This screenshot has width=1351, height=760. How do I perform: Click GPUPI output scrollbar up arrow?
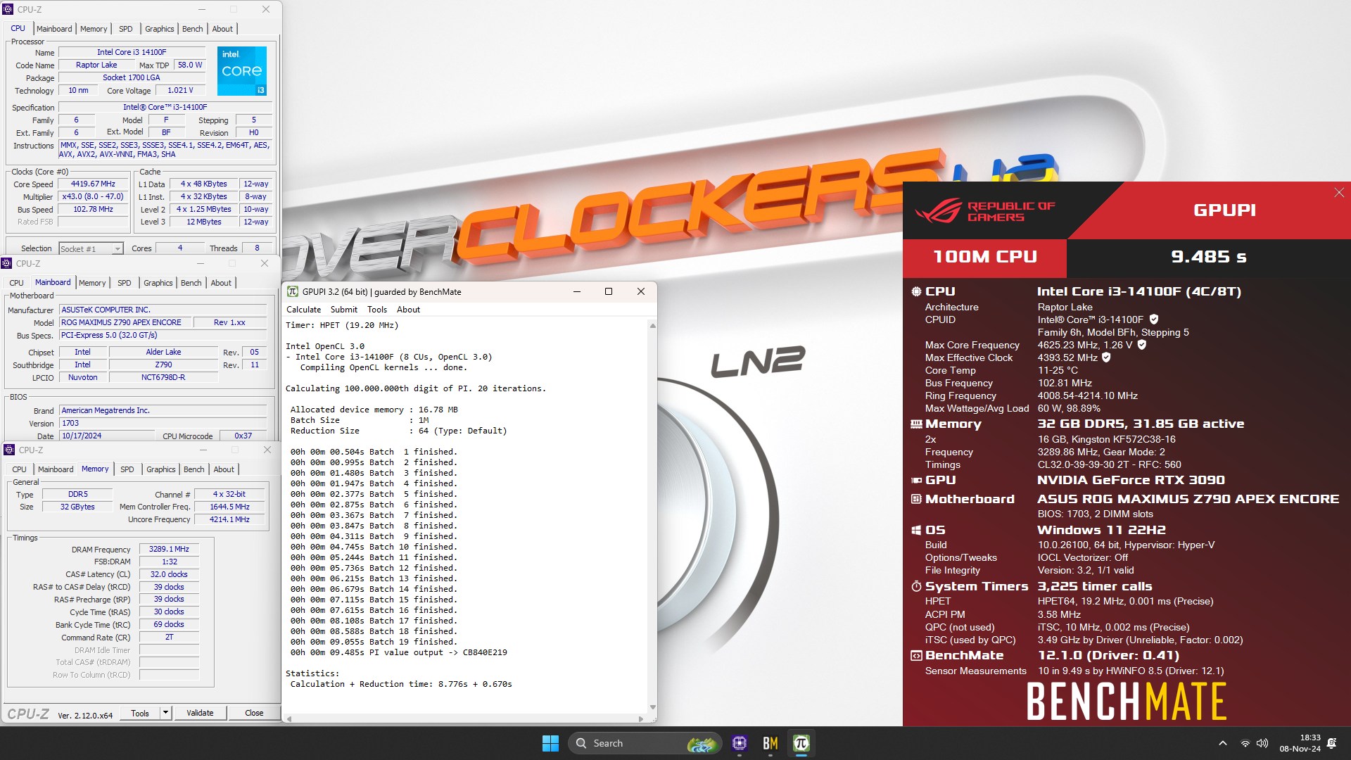(652, 326)
